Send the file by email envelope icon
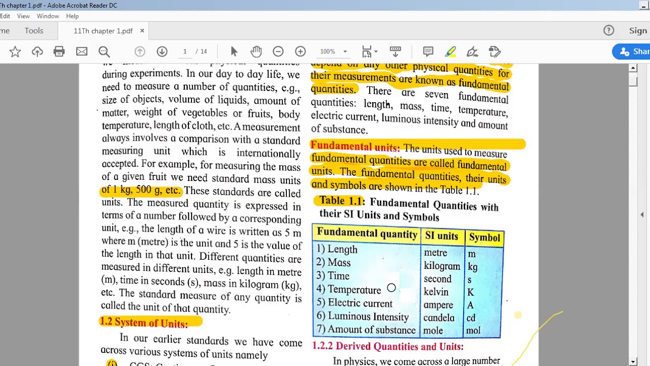650x366 pixels. [x=82, y=51]
